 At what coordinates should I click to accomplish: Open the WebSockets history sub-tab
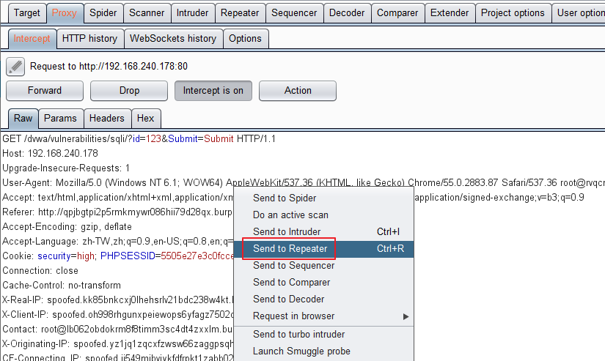173,39
